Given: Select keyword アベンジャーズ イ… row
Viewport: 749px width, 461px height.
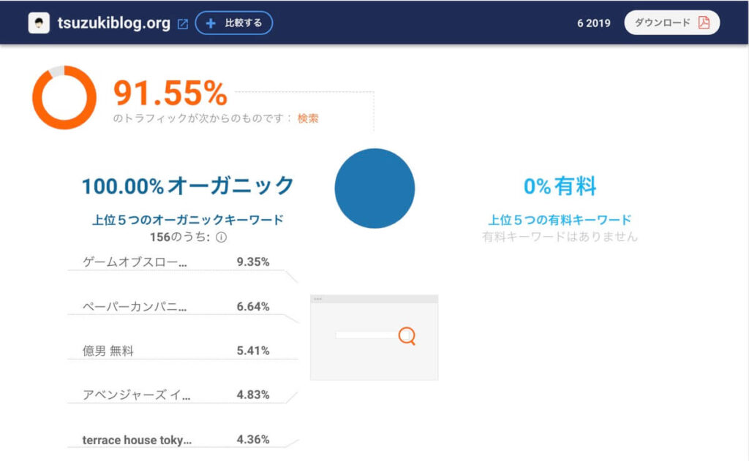Looking at the screenshot, I should coord(176,395).
